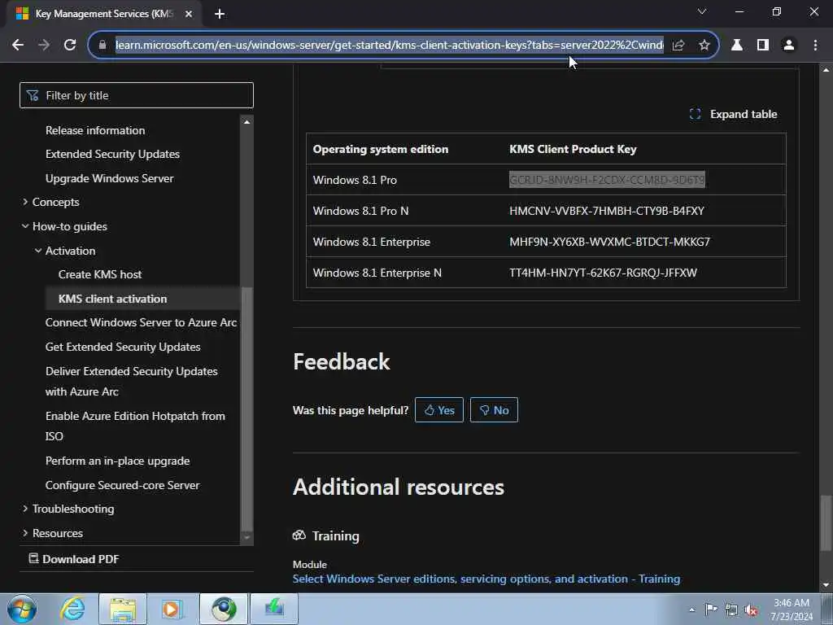Click the page scrollbar up arrow
833x625 pixels.
click(825, 70)
